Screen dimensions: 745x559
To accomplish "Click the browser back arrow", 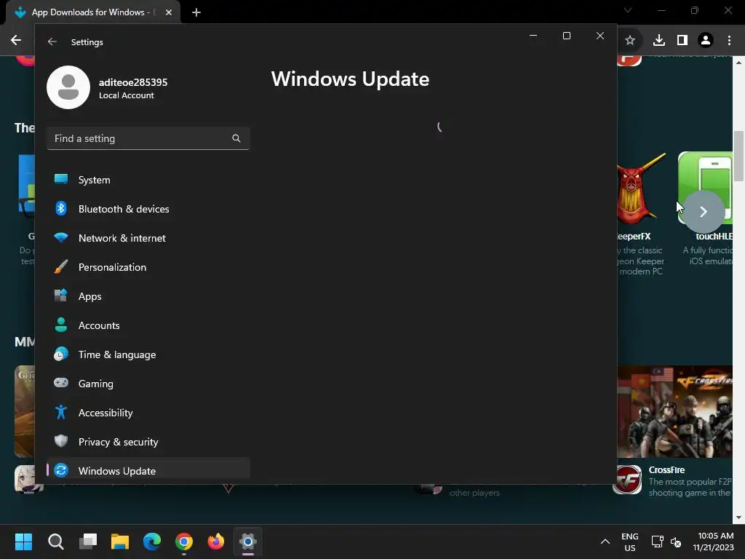I will (x=16, y=40).
